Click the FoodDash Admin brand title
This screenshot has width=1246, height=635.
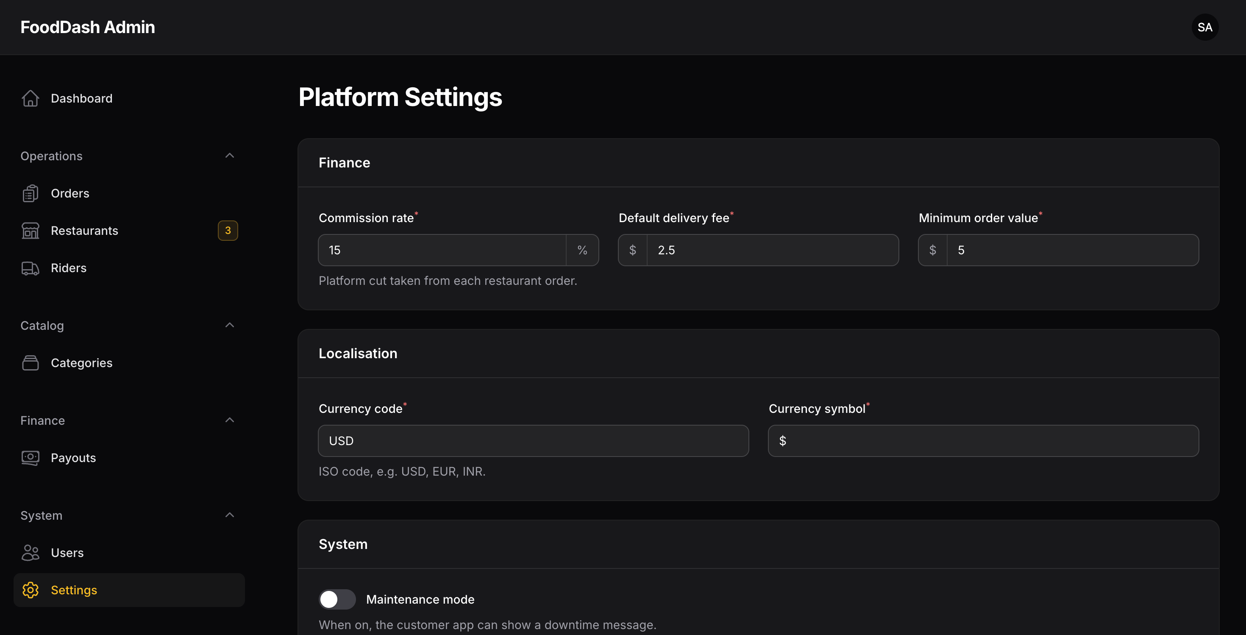click(x=88, y=27)
